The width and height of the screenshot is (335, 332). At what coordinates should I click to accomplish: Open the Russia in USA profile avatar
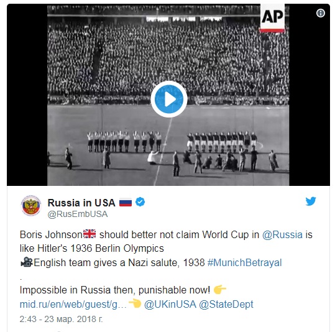click(x=31, y=206)
